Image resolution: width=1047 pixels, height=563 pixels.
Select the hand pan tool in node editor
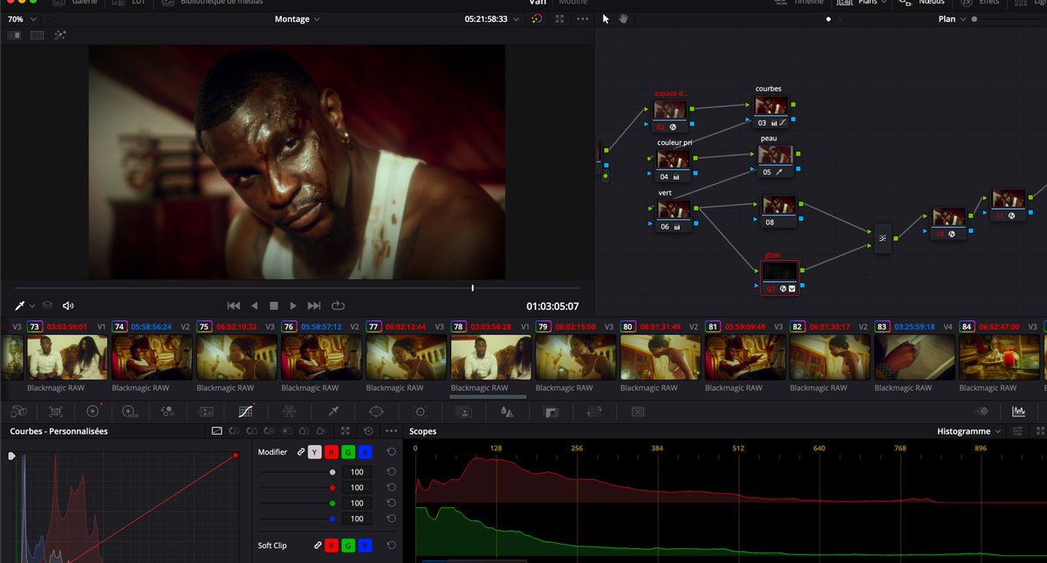click(624, 18)
